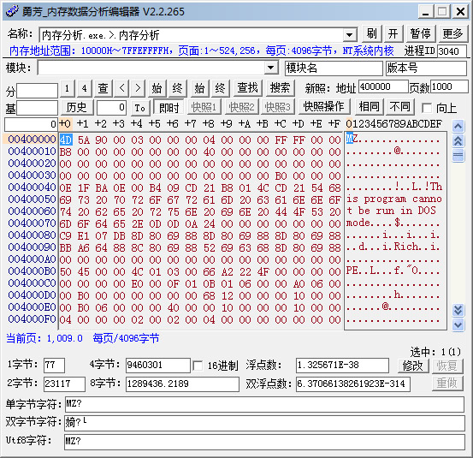This screenshot has width=473, height=458.
Task: Jump down a page with double-down arrow
Action: (458, 310)
